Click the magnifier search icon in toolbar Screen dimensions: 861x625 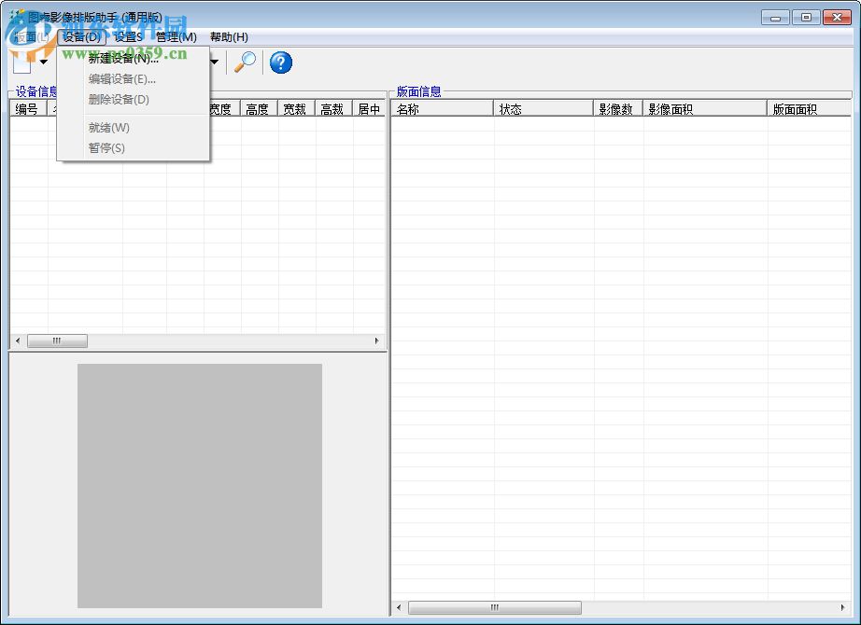pyautogui.click(x=245, y=62)
